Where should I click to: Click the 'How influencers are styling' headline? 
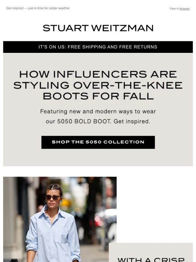tap(98, 85)
